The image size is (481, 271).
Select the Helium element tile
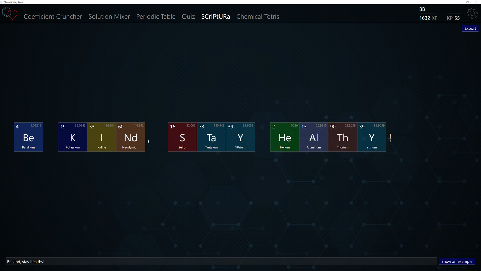[x=284, y=137]
